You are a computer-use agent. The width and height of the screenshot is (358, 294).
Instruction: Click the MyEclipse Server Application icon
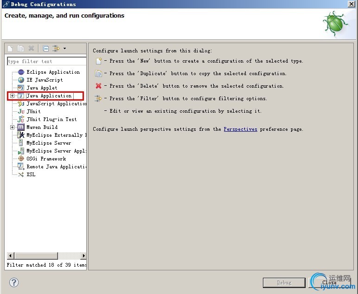pos(21,151)
